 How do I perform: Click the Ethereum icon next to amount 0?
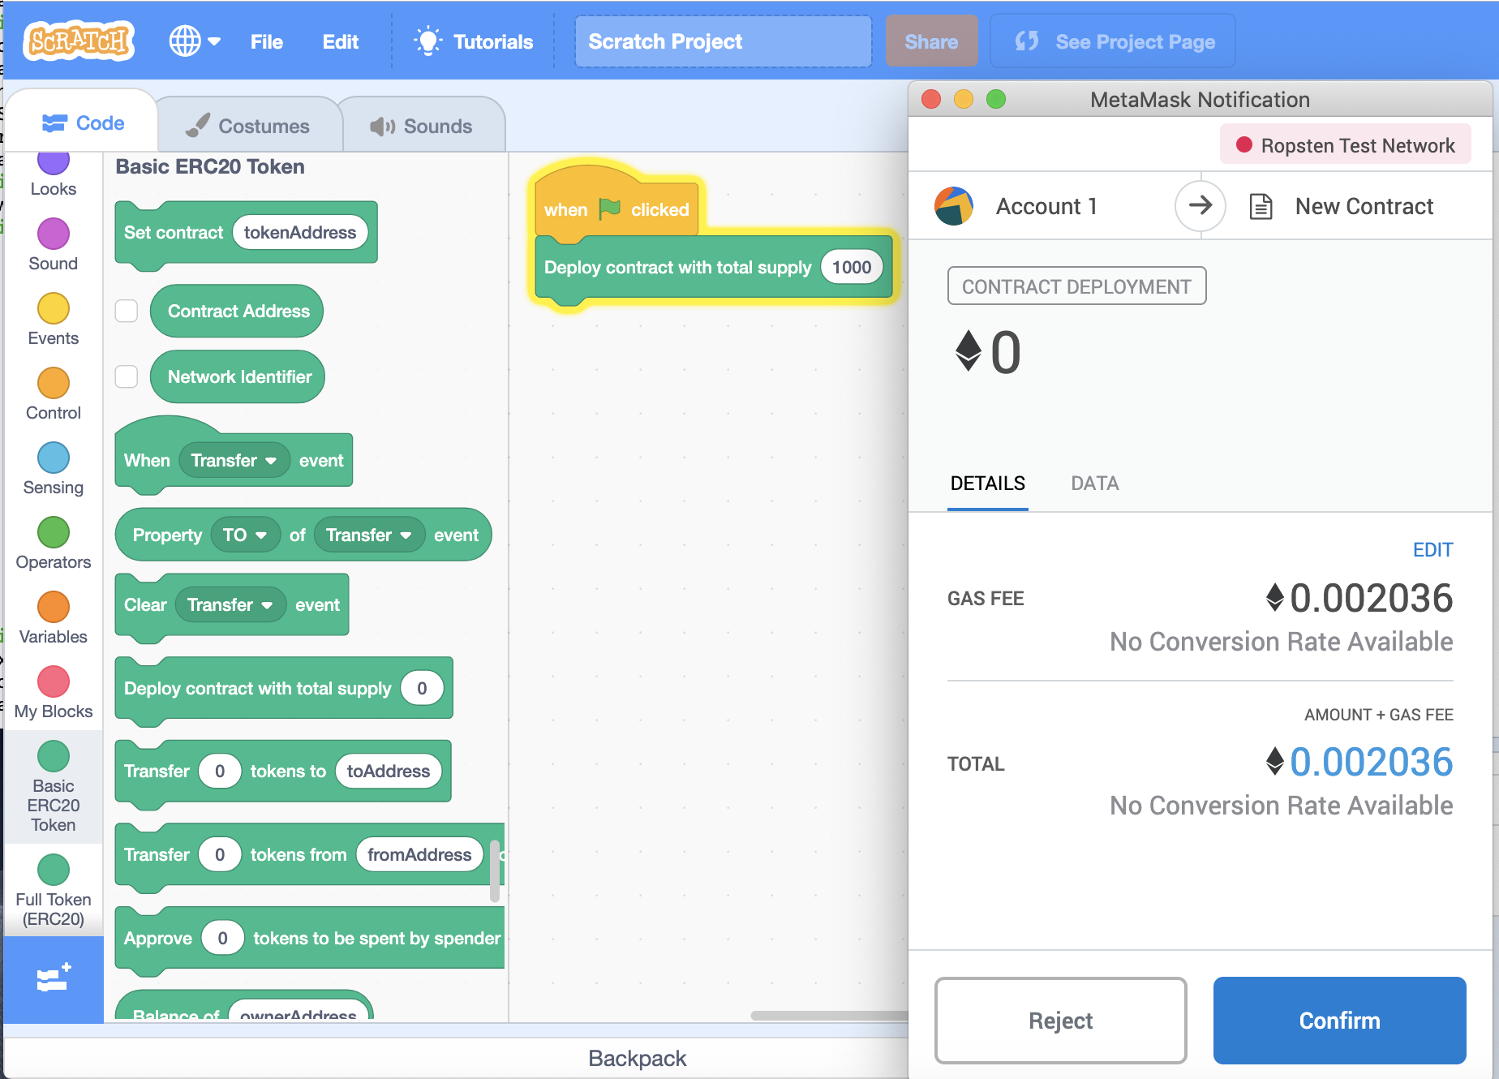tap(969, 350)
